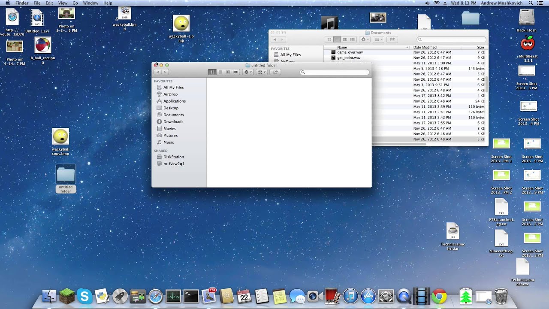The width and height of the screenshot is (549, 309).
Task: Open Launchpad rocket icon in Dock
Action: point(120,296)
